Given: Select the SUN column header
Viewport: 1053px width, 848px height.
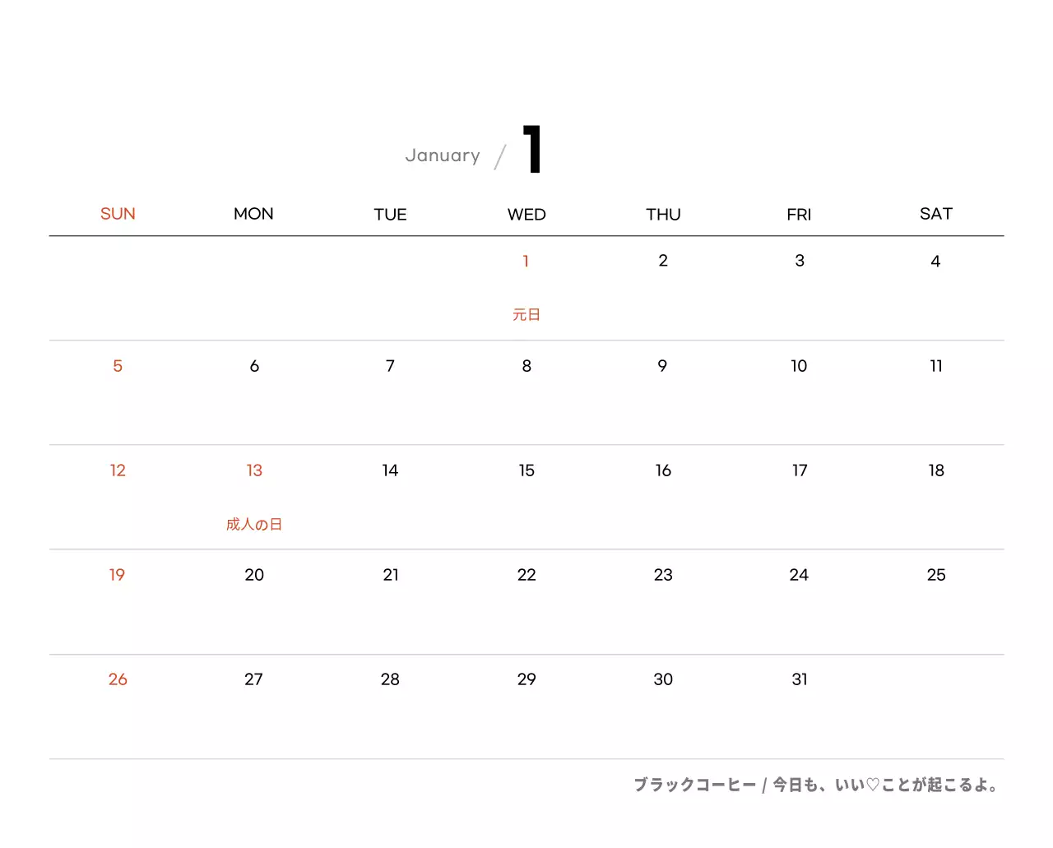Looking at the screenshot, I should pos(118,214).
